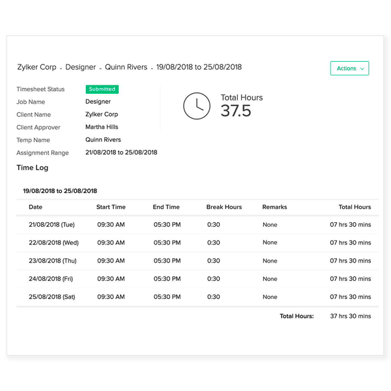
Task: Click the Martha Hills client approver name
Action: click(102, 127)
